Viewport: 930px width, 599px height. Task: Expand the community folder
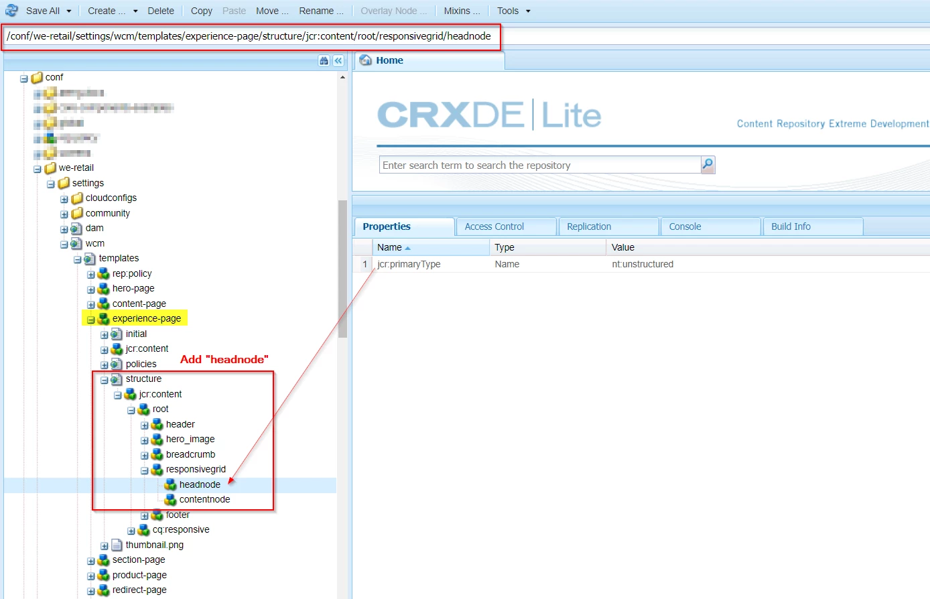[x=64, y=214]
